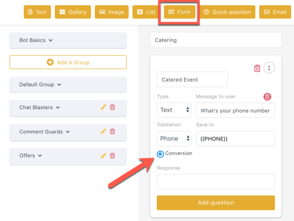Click the Add question button
This screenshot has height=221, width=294.
pos(216,203)
